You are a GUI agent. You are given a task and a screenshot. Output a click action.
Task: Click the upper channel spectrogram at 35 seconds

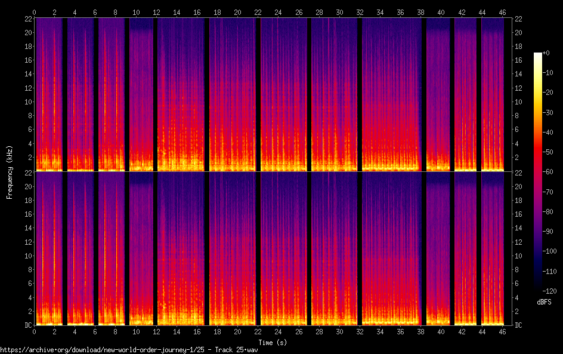pos(390,94)
